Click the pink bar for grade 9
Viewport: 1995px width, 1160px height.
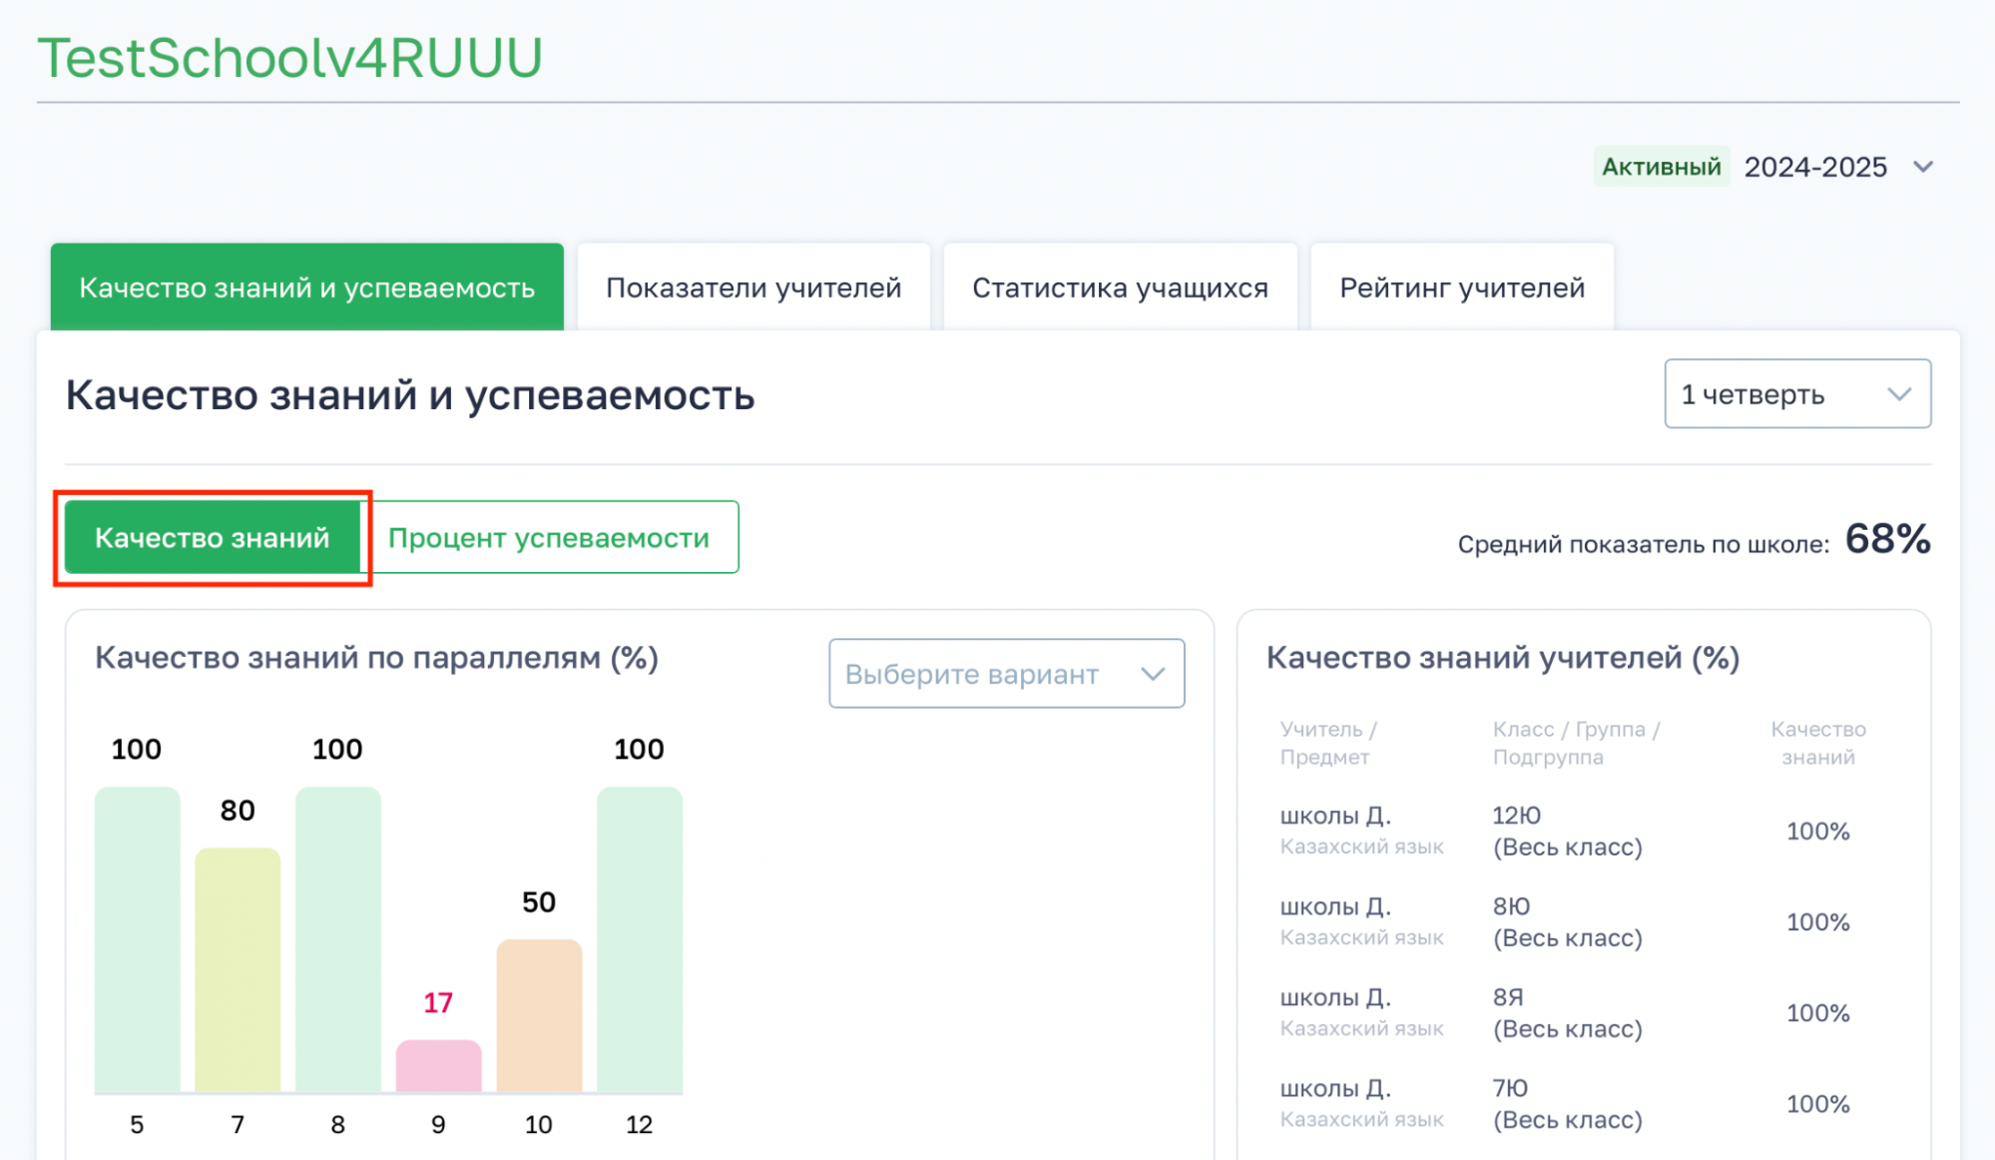438,1066
